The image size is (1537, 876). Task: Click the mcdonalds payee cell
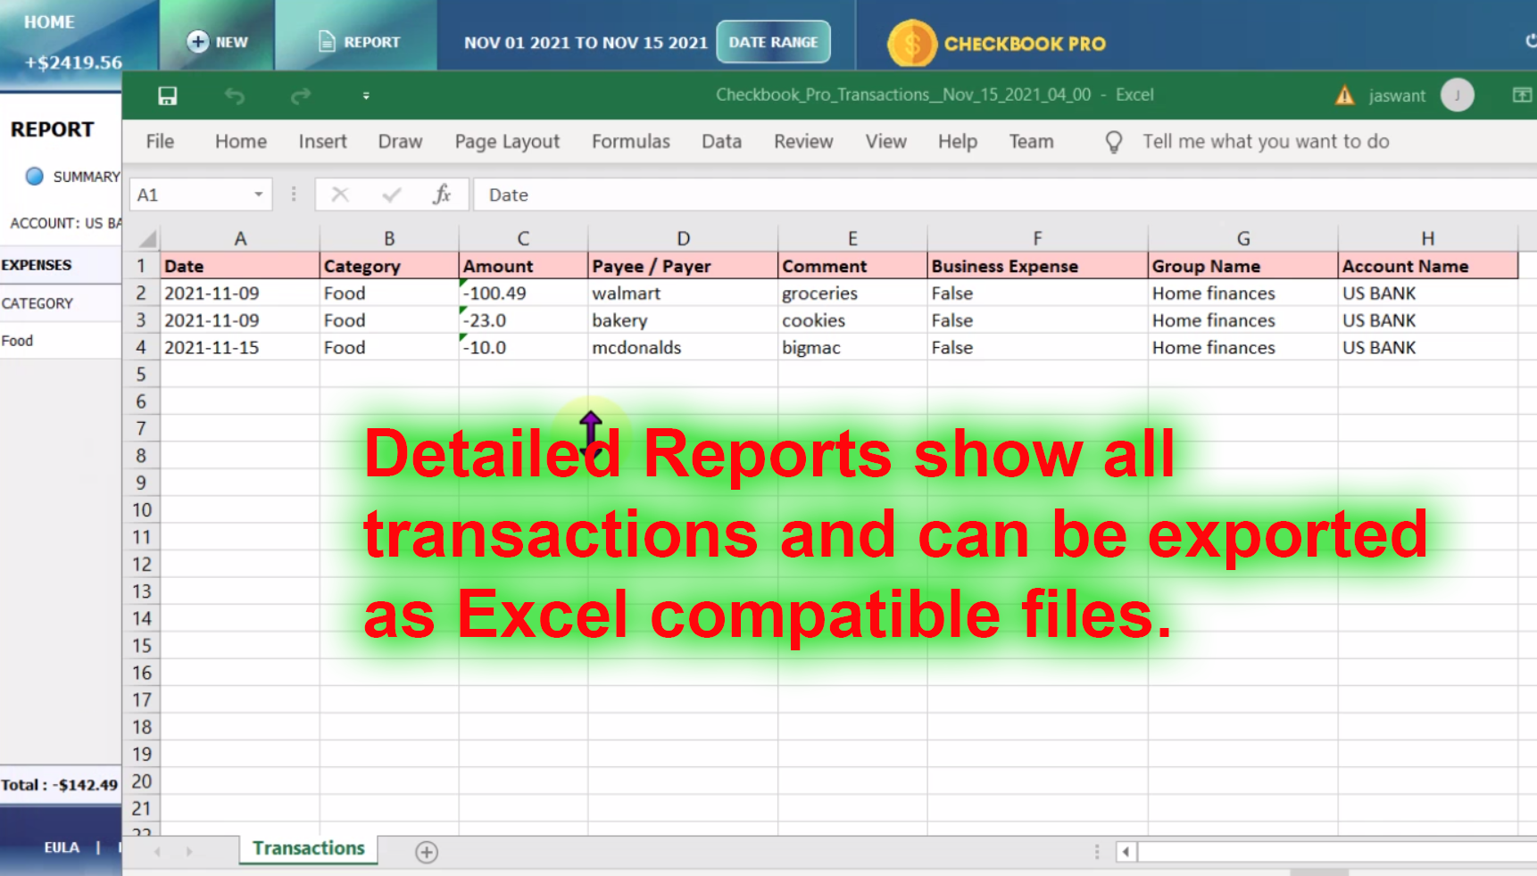click(x=683, y=347)
